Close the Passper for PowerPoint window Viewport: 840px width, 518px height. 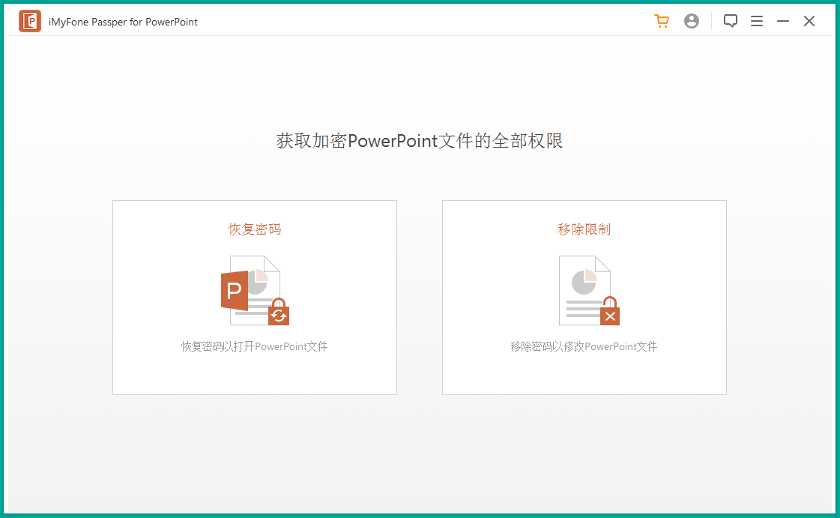809,21
